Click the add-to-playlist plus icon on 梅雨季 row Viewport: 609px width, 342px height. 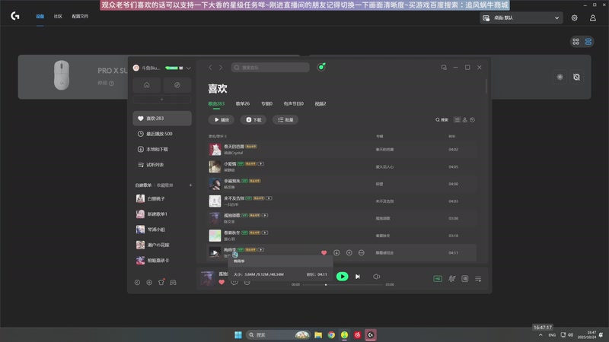pos(349,253)
